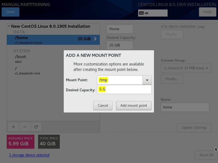
Task: Click the Mount Point field containing /tmp
Action: [120, 80]
